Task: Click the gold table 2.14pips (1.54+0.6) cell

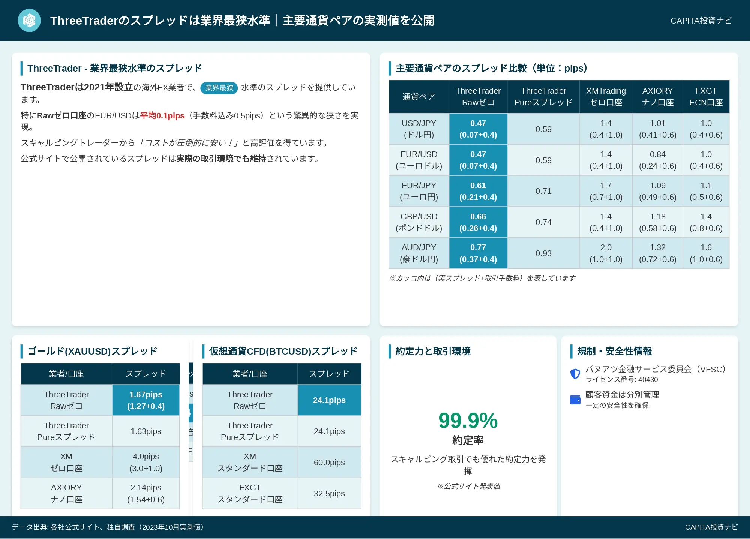Action: coord(146,494)
